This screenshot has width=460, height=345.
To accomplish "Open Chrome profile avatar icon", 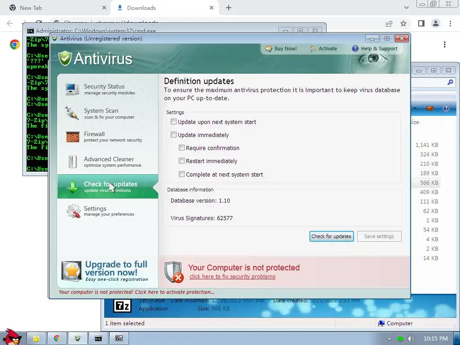I will point(436,23).
